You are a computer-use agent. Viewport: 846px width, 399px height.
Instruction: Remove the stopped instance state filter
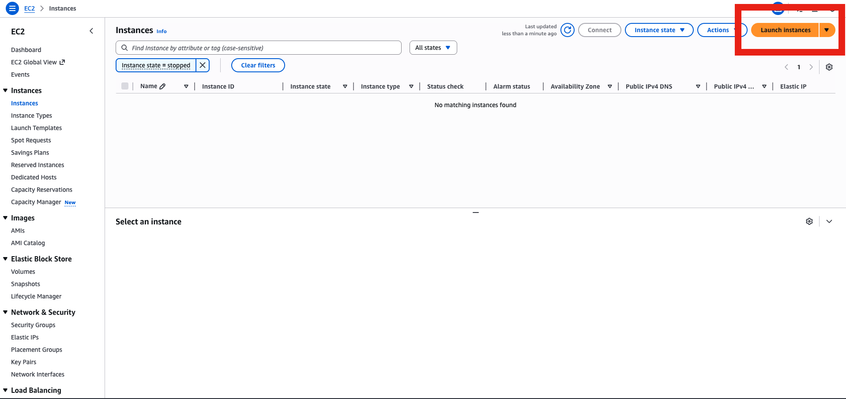203,65
